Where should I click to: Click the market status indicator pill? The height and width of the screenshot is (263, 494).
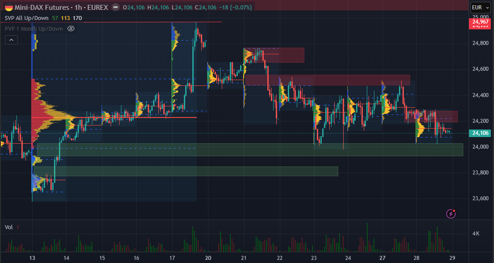(116, 7)
